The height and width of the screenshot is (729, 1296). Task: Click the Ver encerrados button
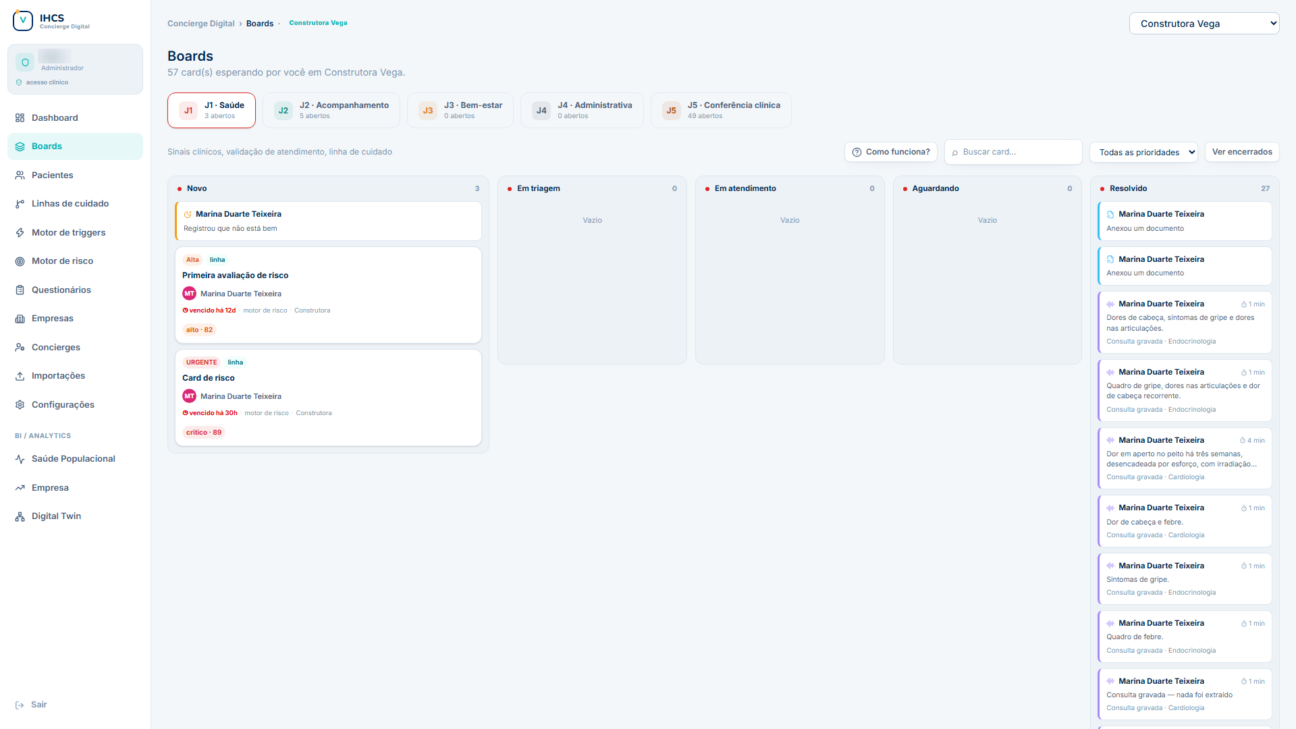[x=1241, y=152]
